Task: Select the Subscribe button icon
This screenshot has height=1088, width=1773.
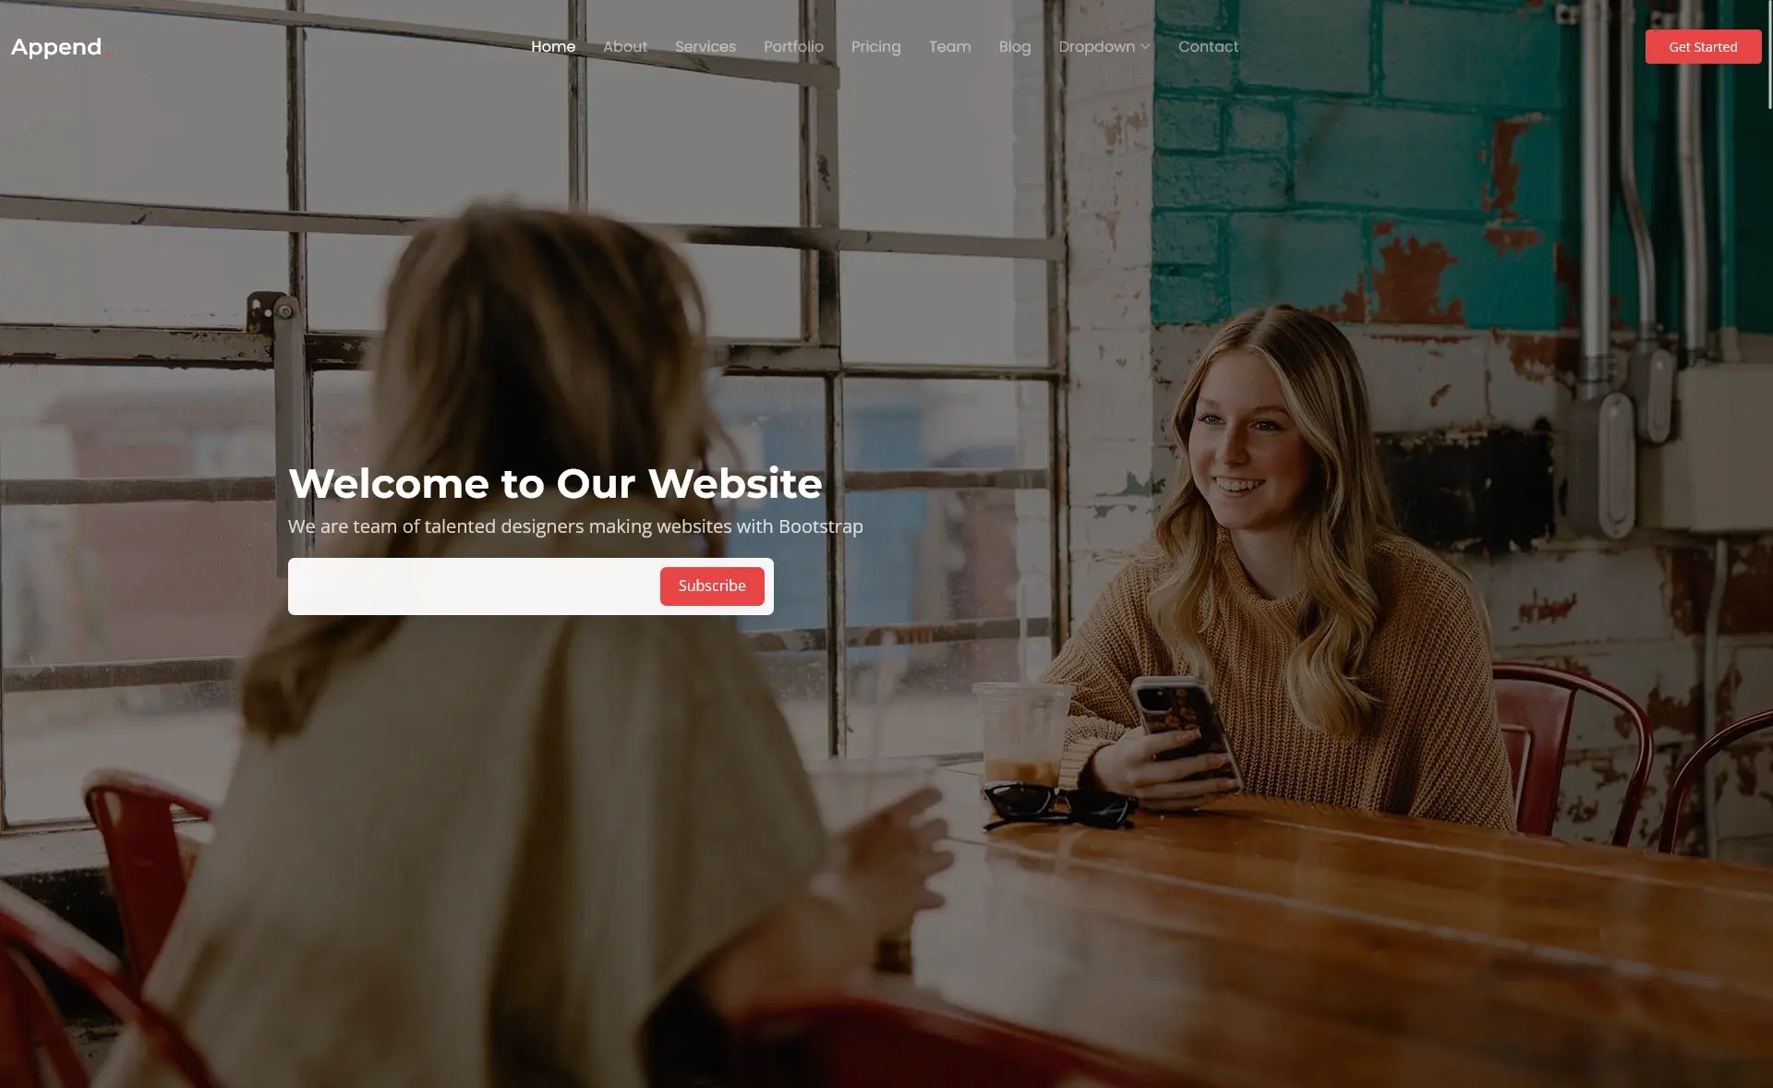Action: (x=710, y=586)
